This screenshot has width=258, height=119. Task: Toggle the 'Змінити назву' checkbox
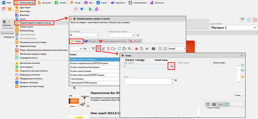pos(212,63)
